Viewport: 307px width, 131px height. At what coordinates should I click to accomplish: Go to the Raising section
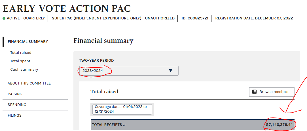[15, 94]
